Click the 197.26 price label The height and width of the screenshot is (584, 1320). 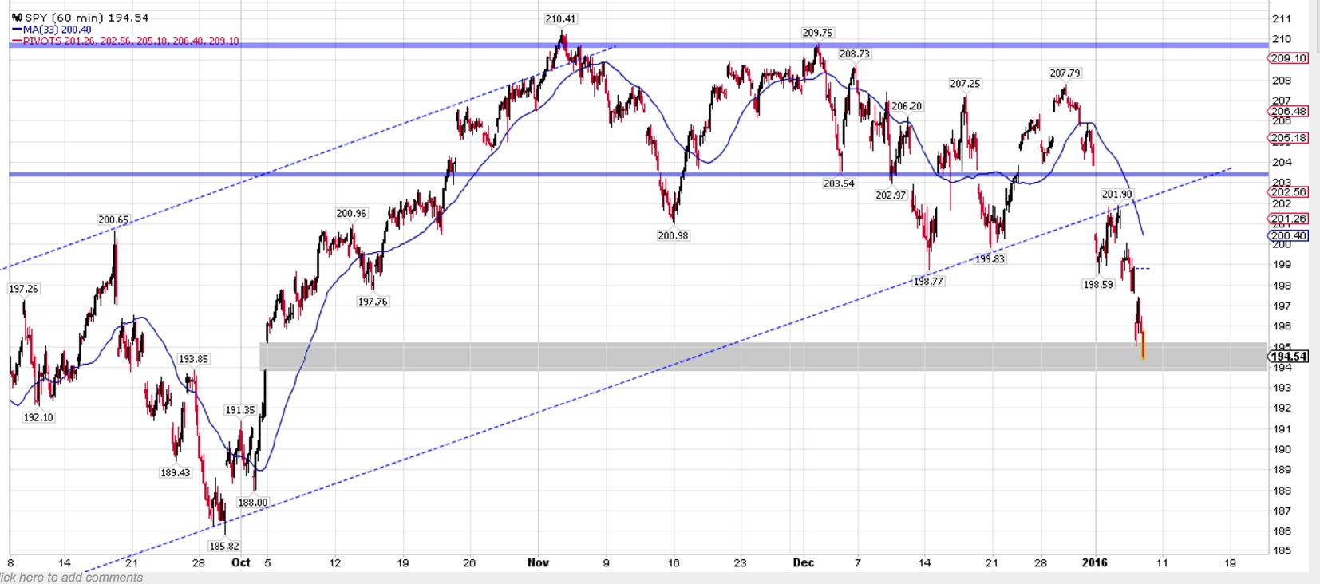tap(23, 289)
